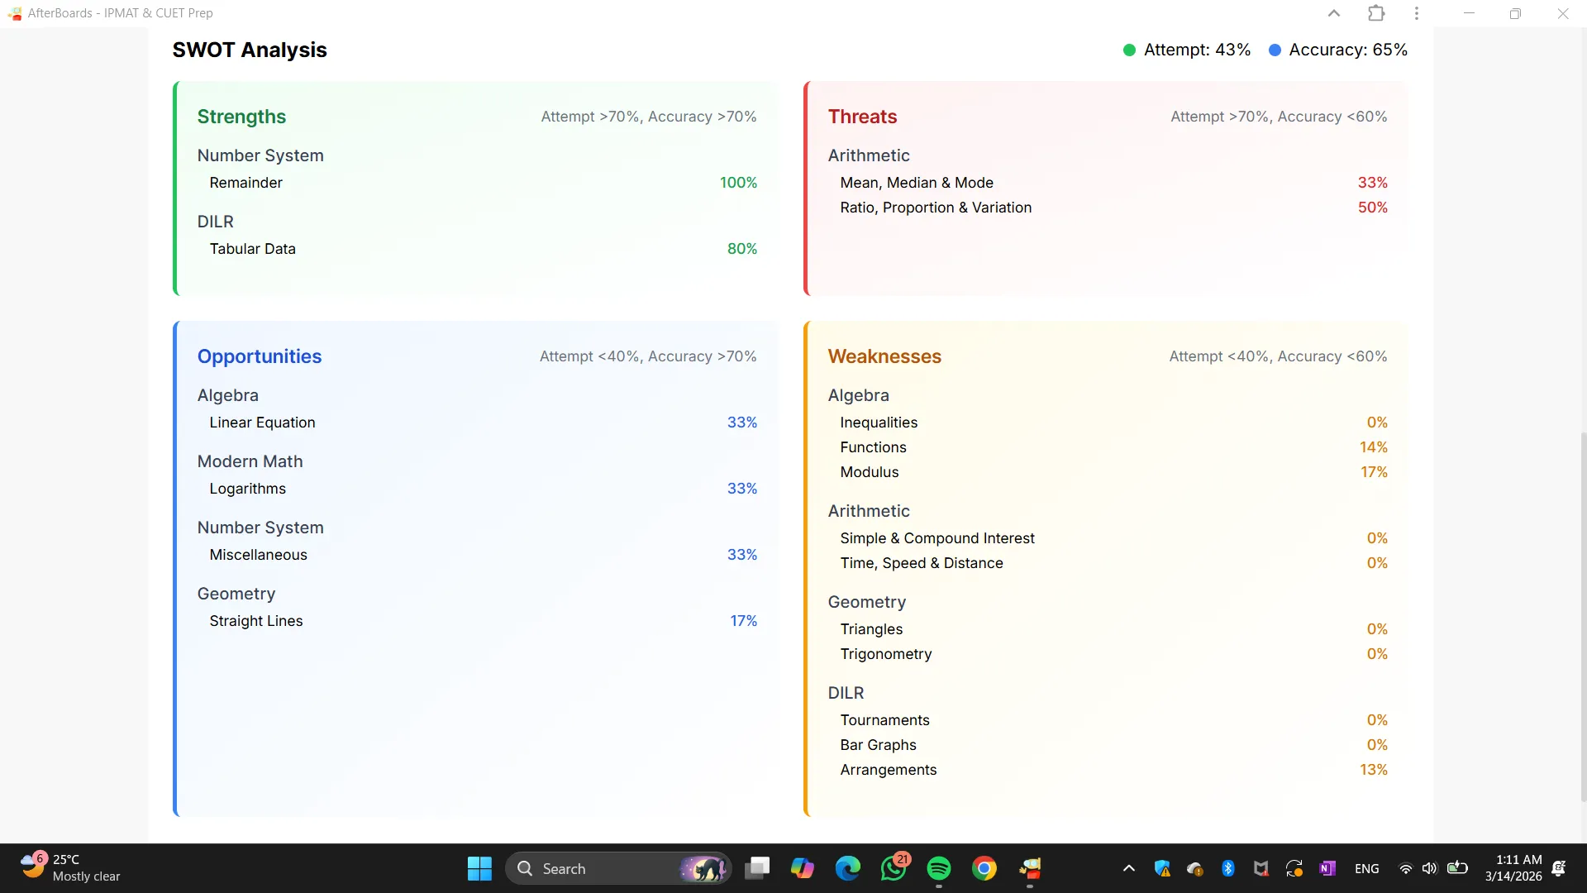This screenshot has width=1587, height=893.
Task: Open the clock showing 1:11 AM
Action: click(x=1513, y=868)
